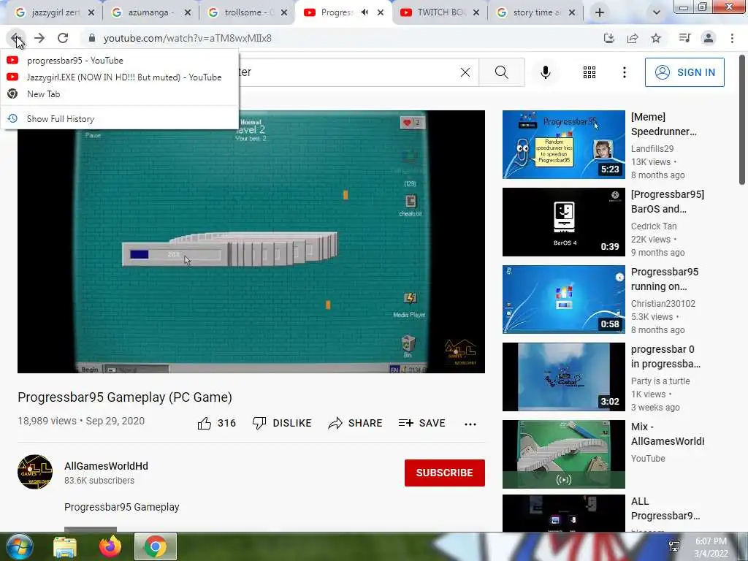Click channel name 'Party is a turtle'
Screen dimensions: 748x561
[660, 381]
